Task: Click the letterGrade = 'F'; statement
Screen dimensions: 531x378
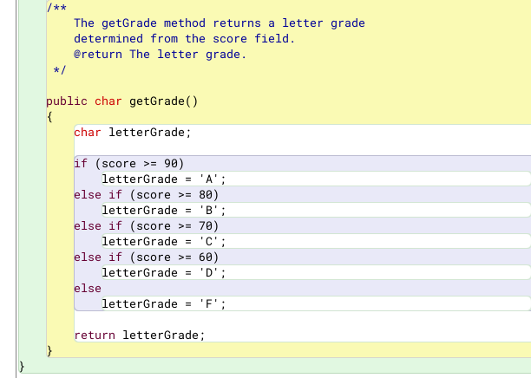Action: pyautogui.click(x=164, y=304)
